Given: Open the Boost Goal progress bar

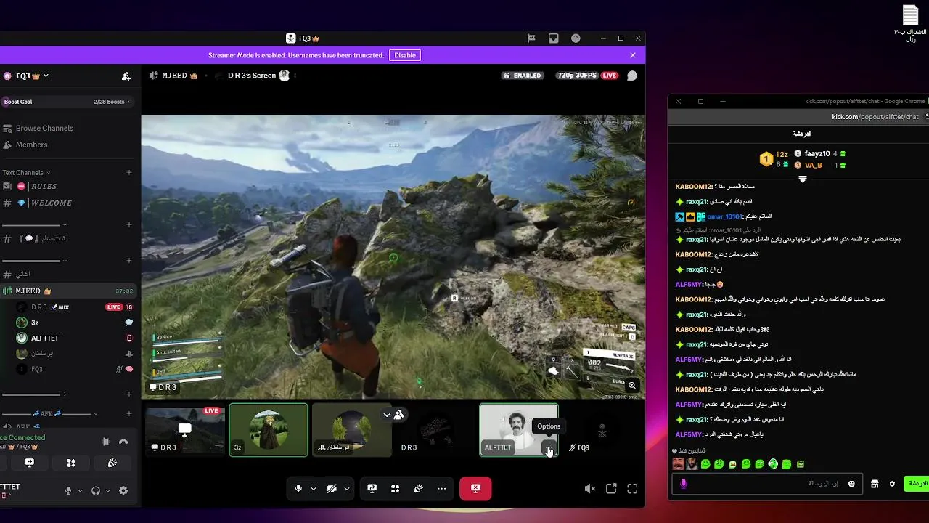Looking at the screenshot, I should [x=67, y=102].
